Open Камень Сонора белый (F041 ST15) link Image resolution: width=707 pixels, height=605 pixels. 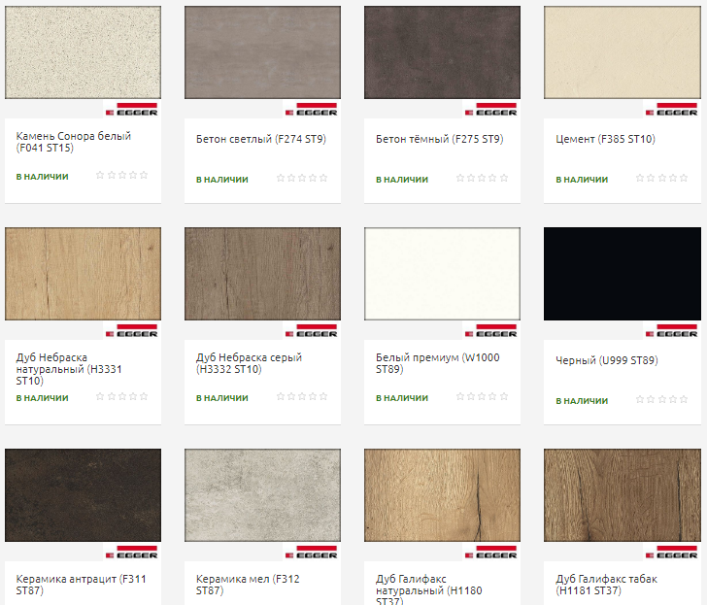coord(73,142)
